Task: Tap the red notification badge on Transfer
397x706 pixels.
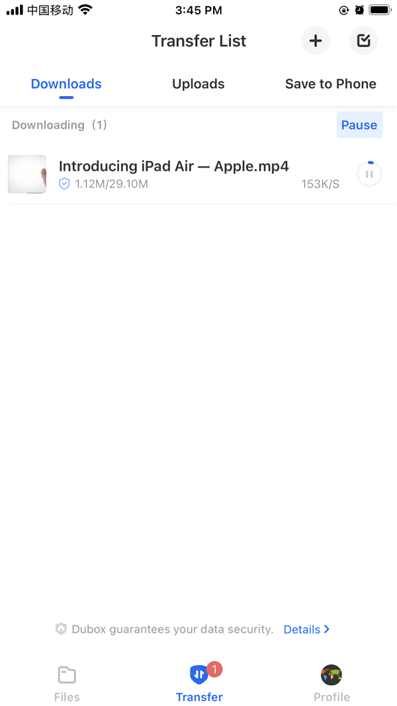Action: [x=214, y=669]
